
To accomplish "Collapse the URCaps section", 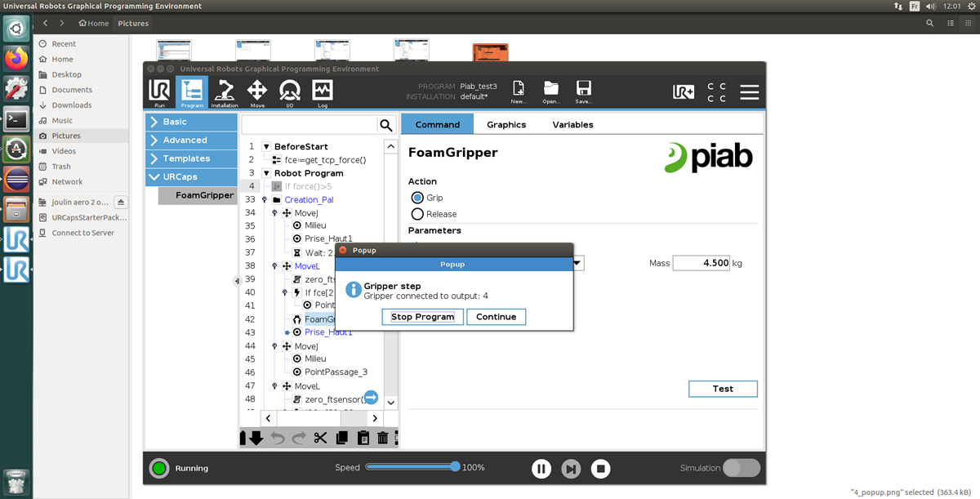I will tap(190, 177).
